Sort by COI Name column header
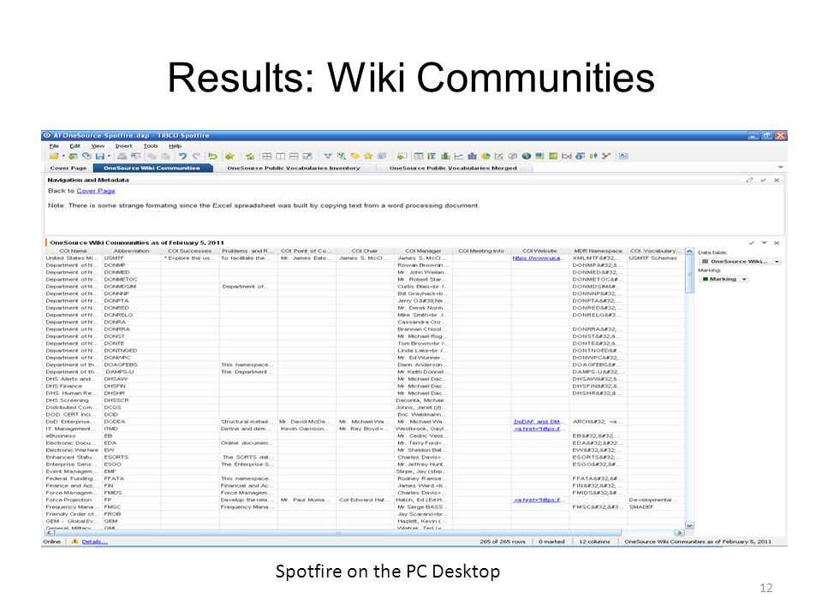822x616 pixels. [73, 251]
